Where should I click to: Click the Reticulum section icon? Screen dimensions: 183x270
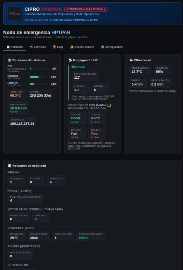coord(9,265)
